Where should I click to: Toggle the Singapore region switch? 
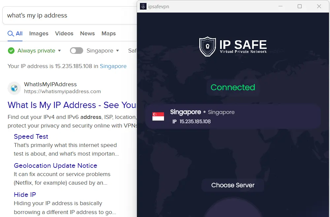point(77,51)
